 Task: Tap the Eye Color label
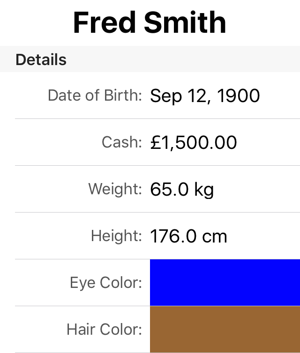[x=106, y=283]
